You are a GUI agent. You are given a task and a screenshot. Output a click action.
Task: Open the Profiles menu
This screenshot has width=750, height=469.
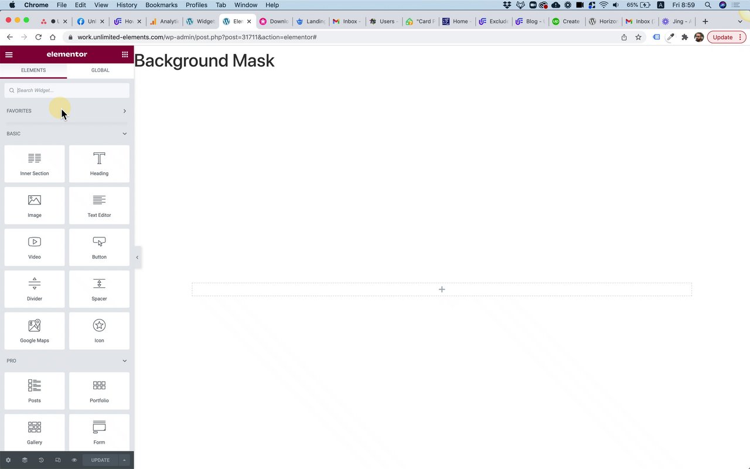tap(196, 5)
